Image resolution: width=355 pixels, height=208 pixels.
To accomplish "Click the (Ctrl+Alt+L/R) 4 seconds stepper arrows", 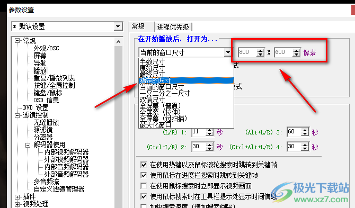I will [x=305, y=147].
